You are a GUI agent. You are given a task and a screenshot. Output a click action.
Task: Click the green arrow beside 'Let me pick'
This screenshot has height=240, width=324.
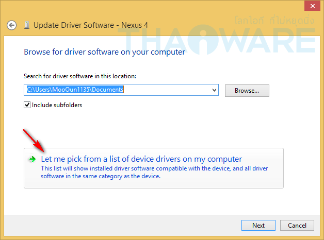[x=33, y=159]
